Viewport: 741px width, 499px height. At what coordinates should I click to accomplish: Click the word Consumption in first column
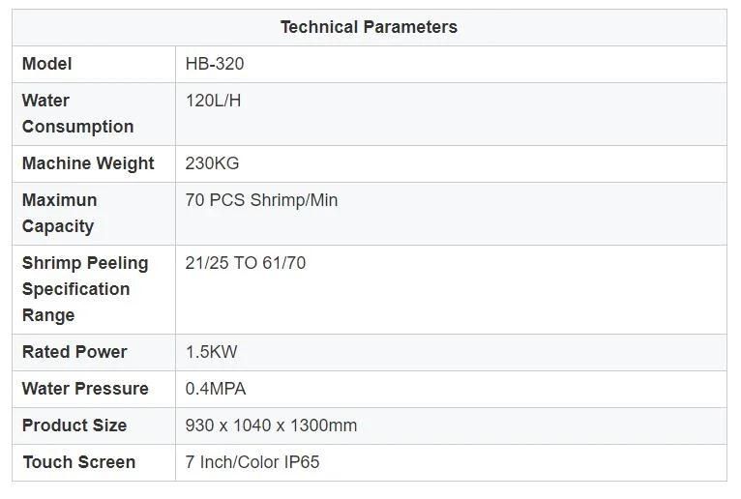[78, 127]
